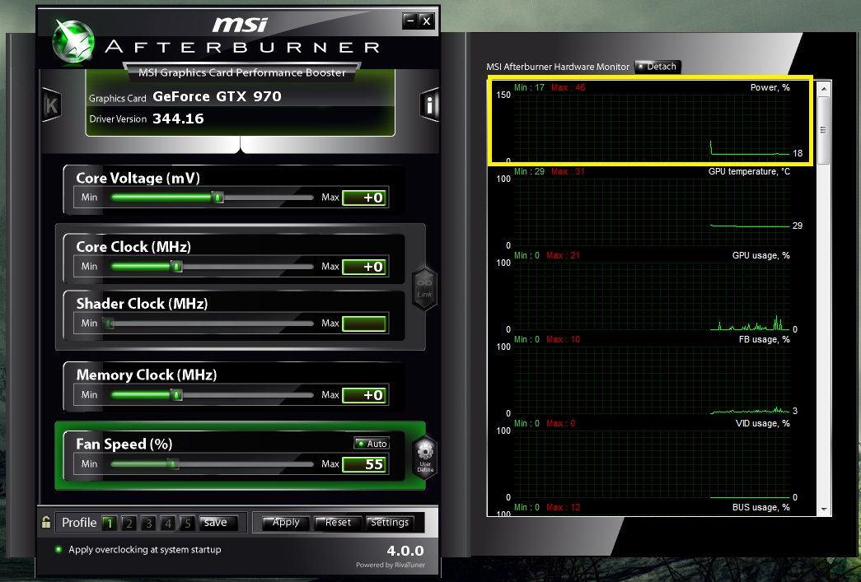
Task: Select profile slot 5
Action: pyautogui.click(x=187, y=523)
